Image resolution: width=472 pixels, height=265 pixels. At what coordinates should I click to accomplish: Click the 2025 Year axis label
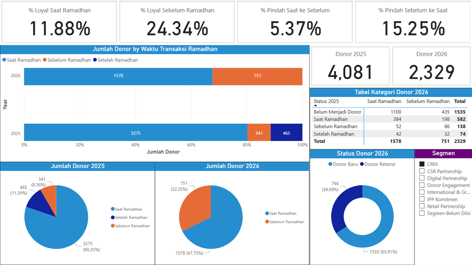[15, 133]
